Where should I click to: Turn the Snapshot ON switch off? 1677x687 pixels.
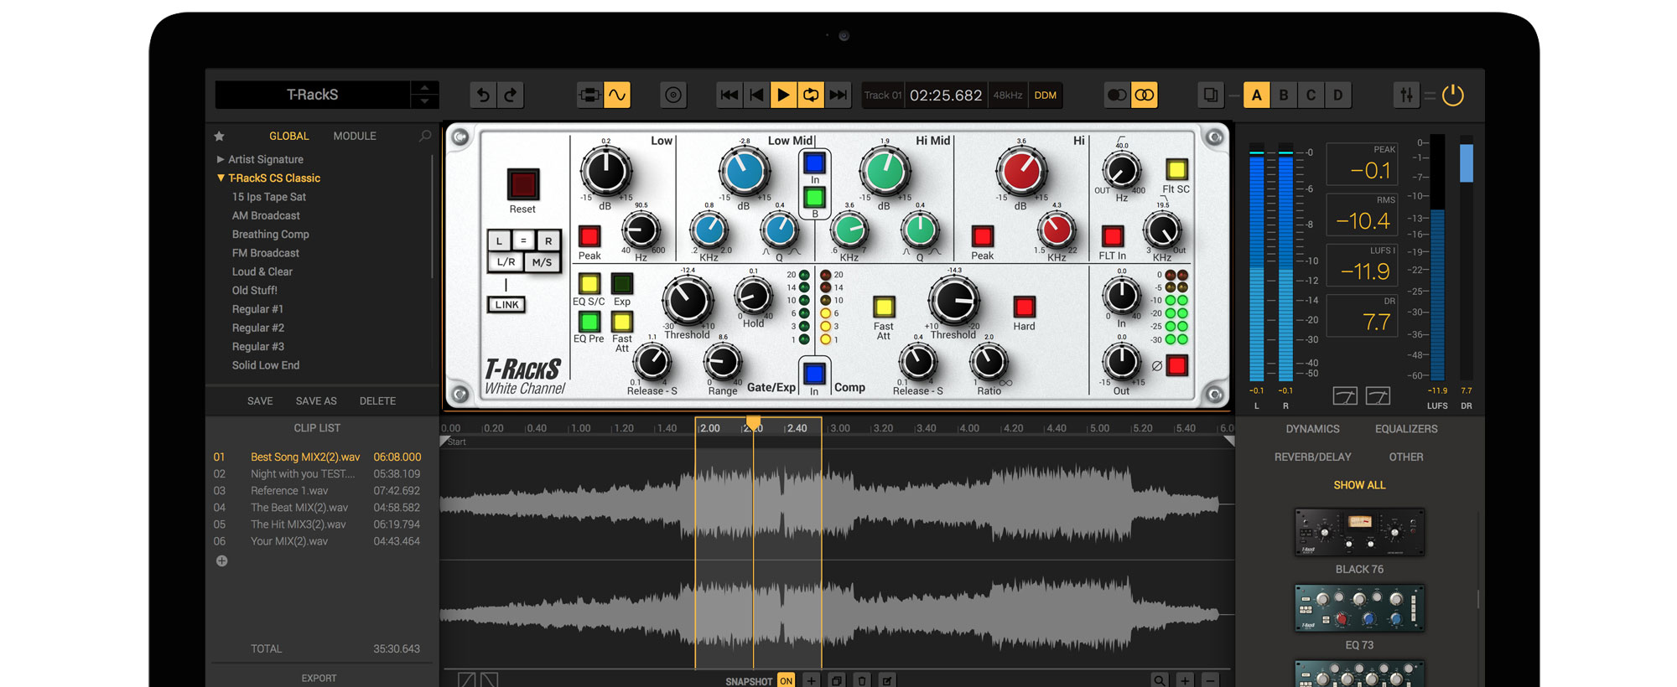pos(786,680)
